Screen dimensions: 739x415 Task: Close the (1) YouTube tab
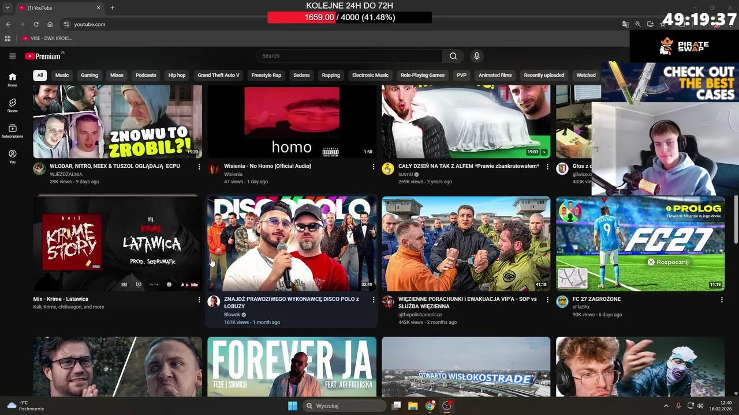(x=98, y=7)
